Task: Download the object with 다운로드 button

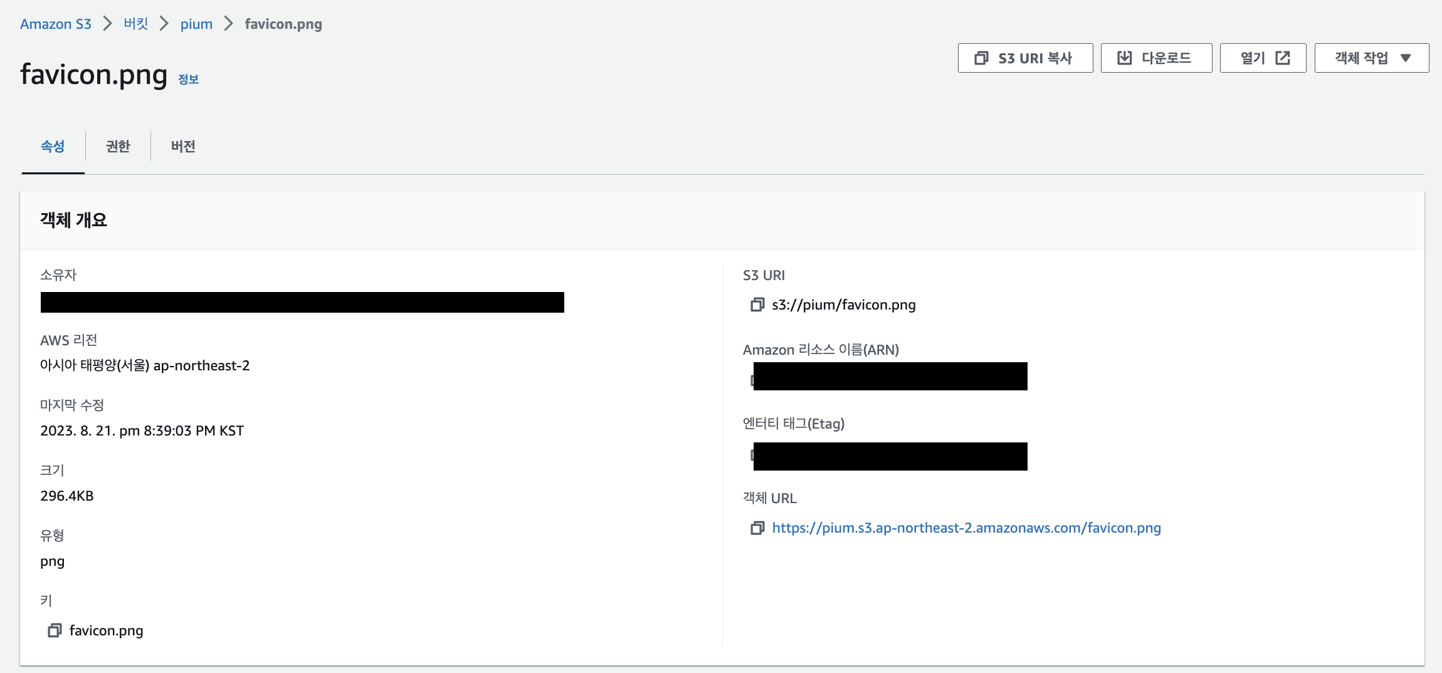Action: (x=1155, y=58)
